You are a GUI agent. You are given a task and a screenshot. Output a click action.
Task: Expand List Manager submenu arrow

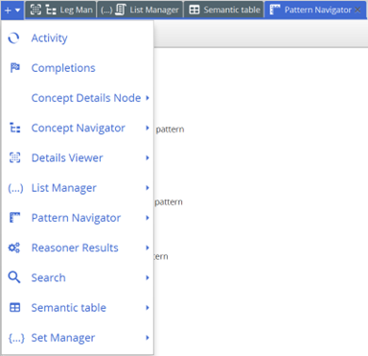[148, 188]
